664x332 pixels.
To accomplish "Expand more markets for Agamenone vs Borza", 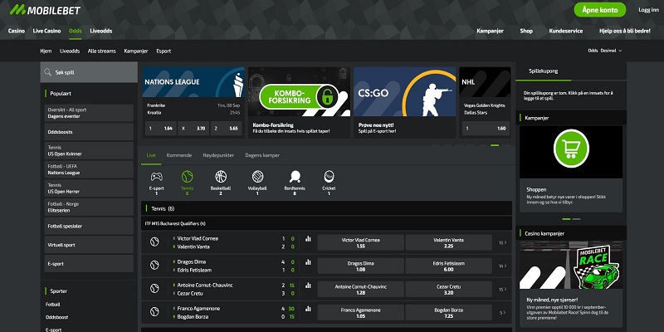I will [503, 313].
